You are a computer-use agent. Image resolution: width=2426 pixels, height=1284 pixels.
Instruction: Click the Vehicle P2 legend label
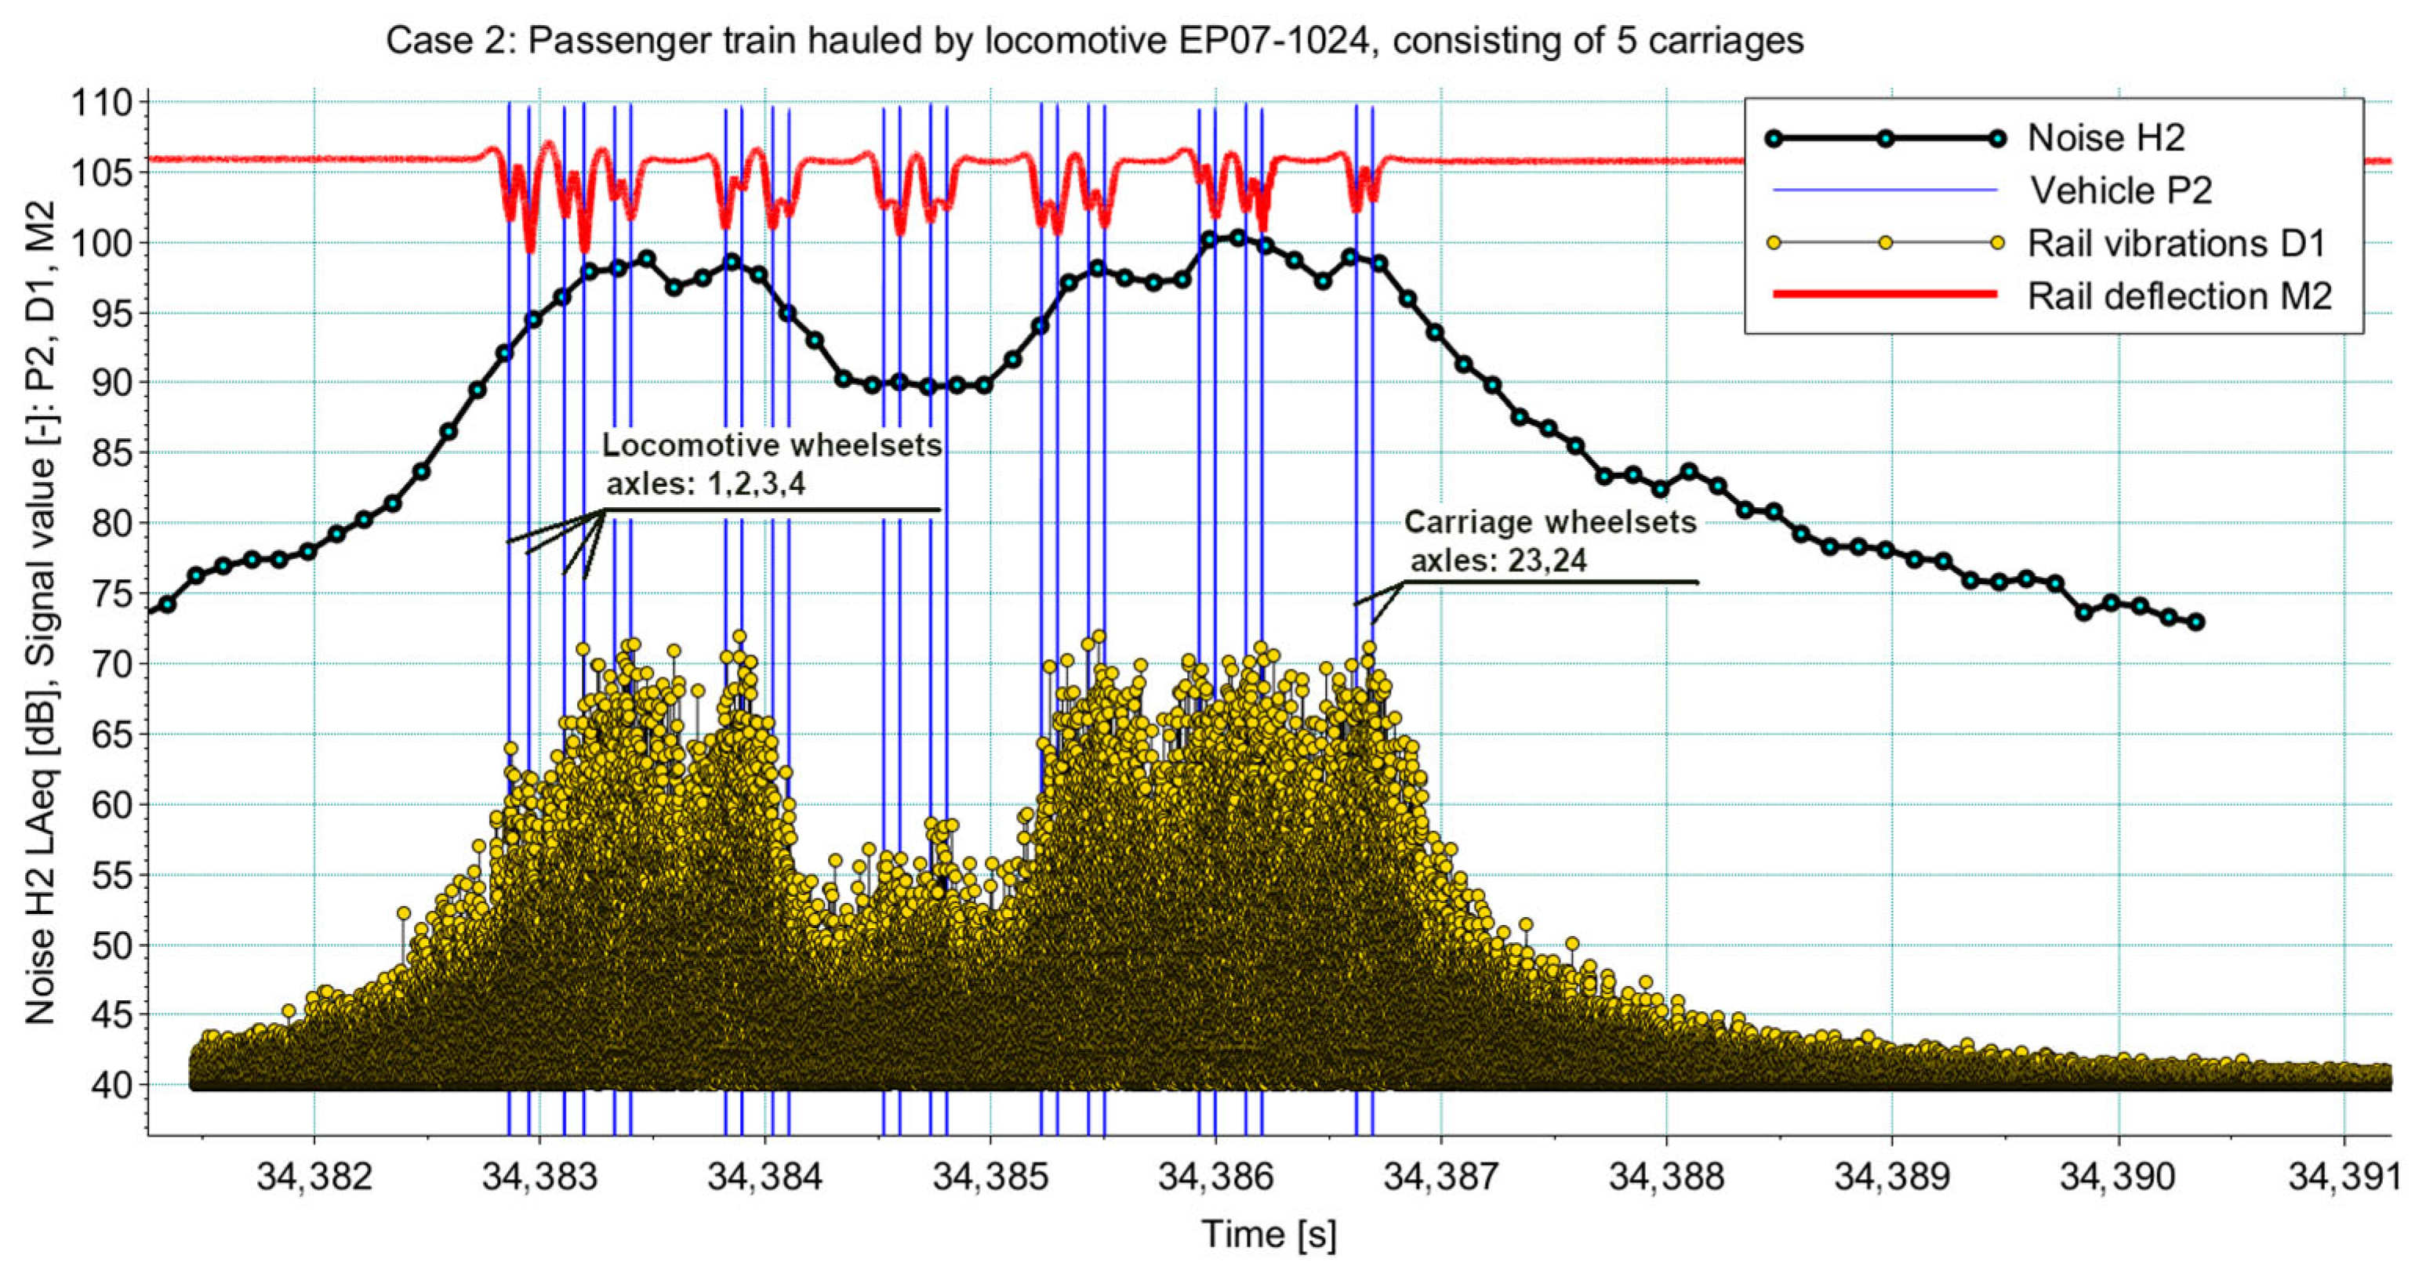(x=2120, y=191)
